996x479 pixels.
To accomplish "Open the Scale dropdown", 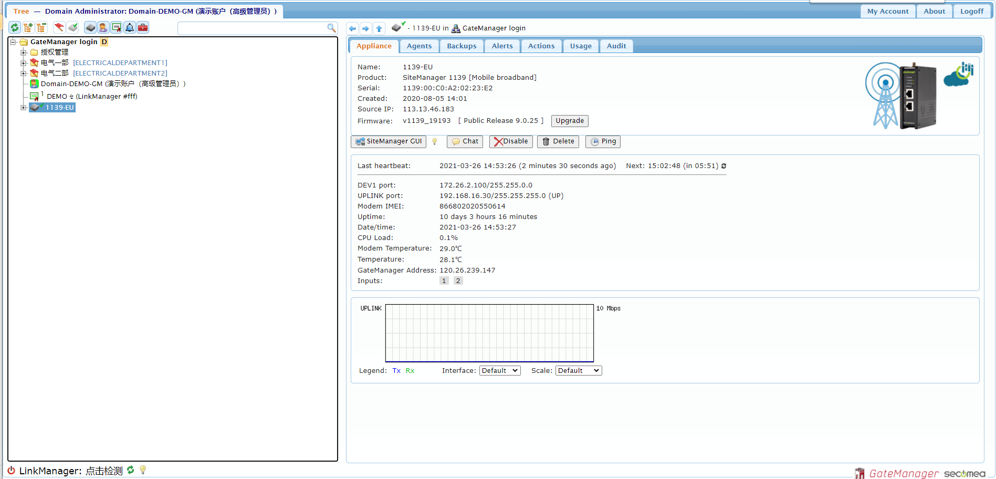I will click(x=578, y=371).
